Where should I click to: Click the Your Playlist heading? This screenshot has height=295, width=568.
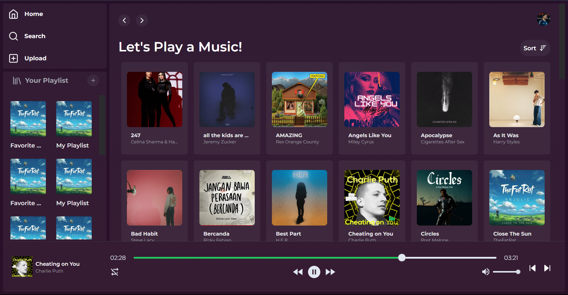pyautogui.click(x=46, y=80)
